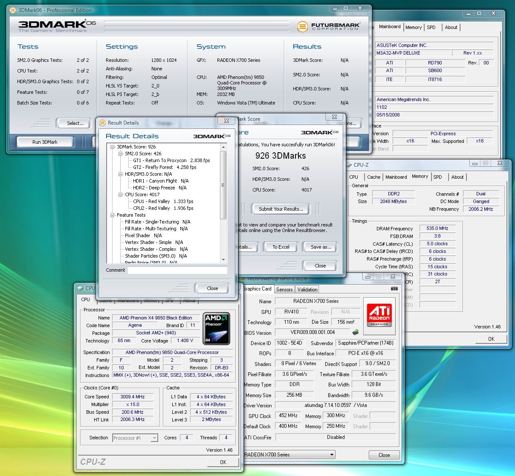Click the BIOS Version VER009.008.001.004 field
This screenshot has width=515, height=476.
[x=312, y=332]
